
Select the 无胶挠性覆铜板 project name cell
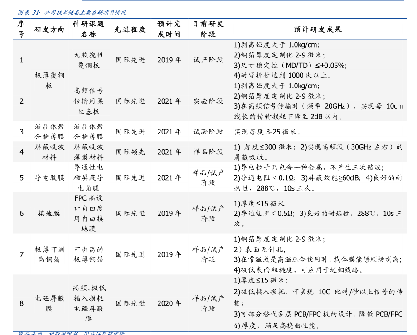coord(88,60)
